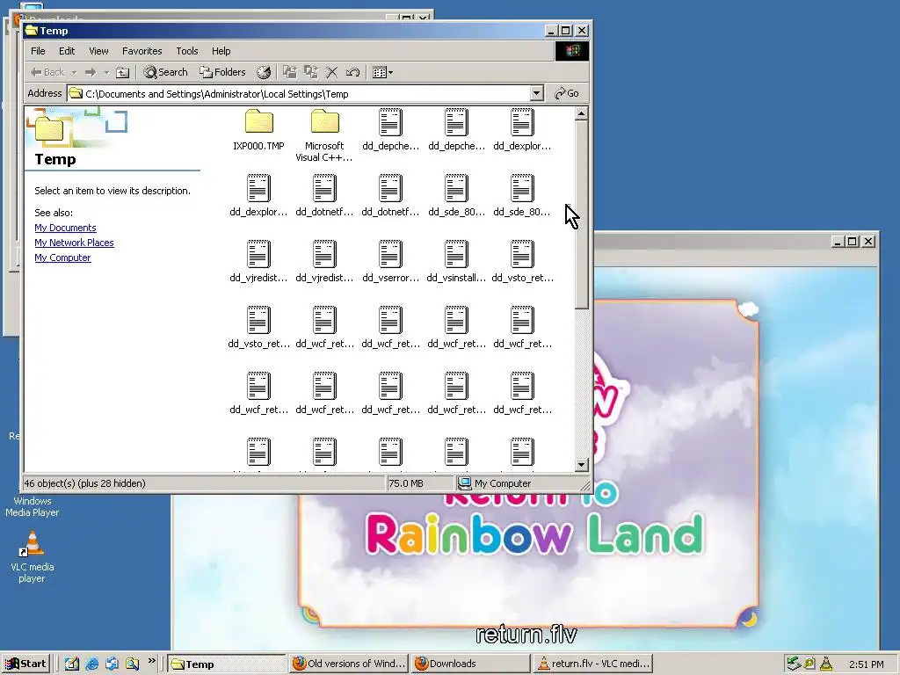
Task: Open the Search pane
Action: pos(166,72)
